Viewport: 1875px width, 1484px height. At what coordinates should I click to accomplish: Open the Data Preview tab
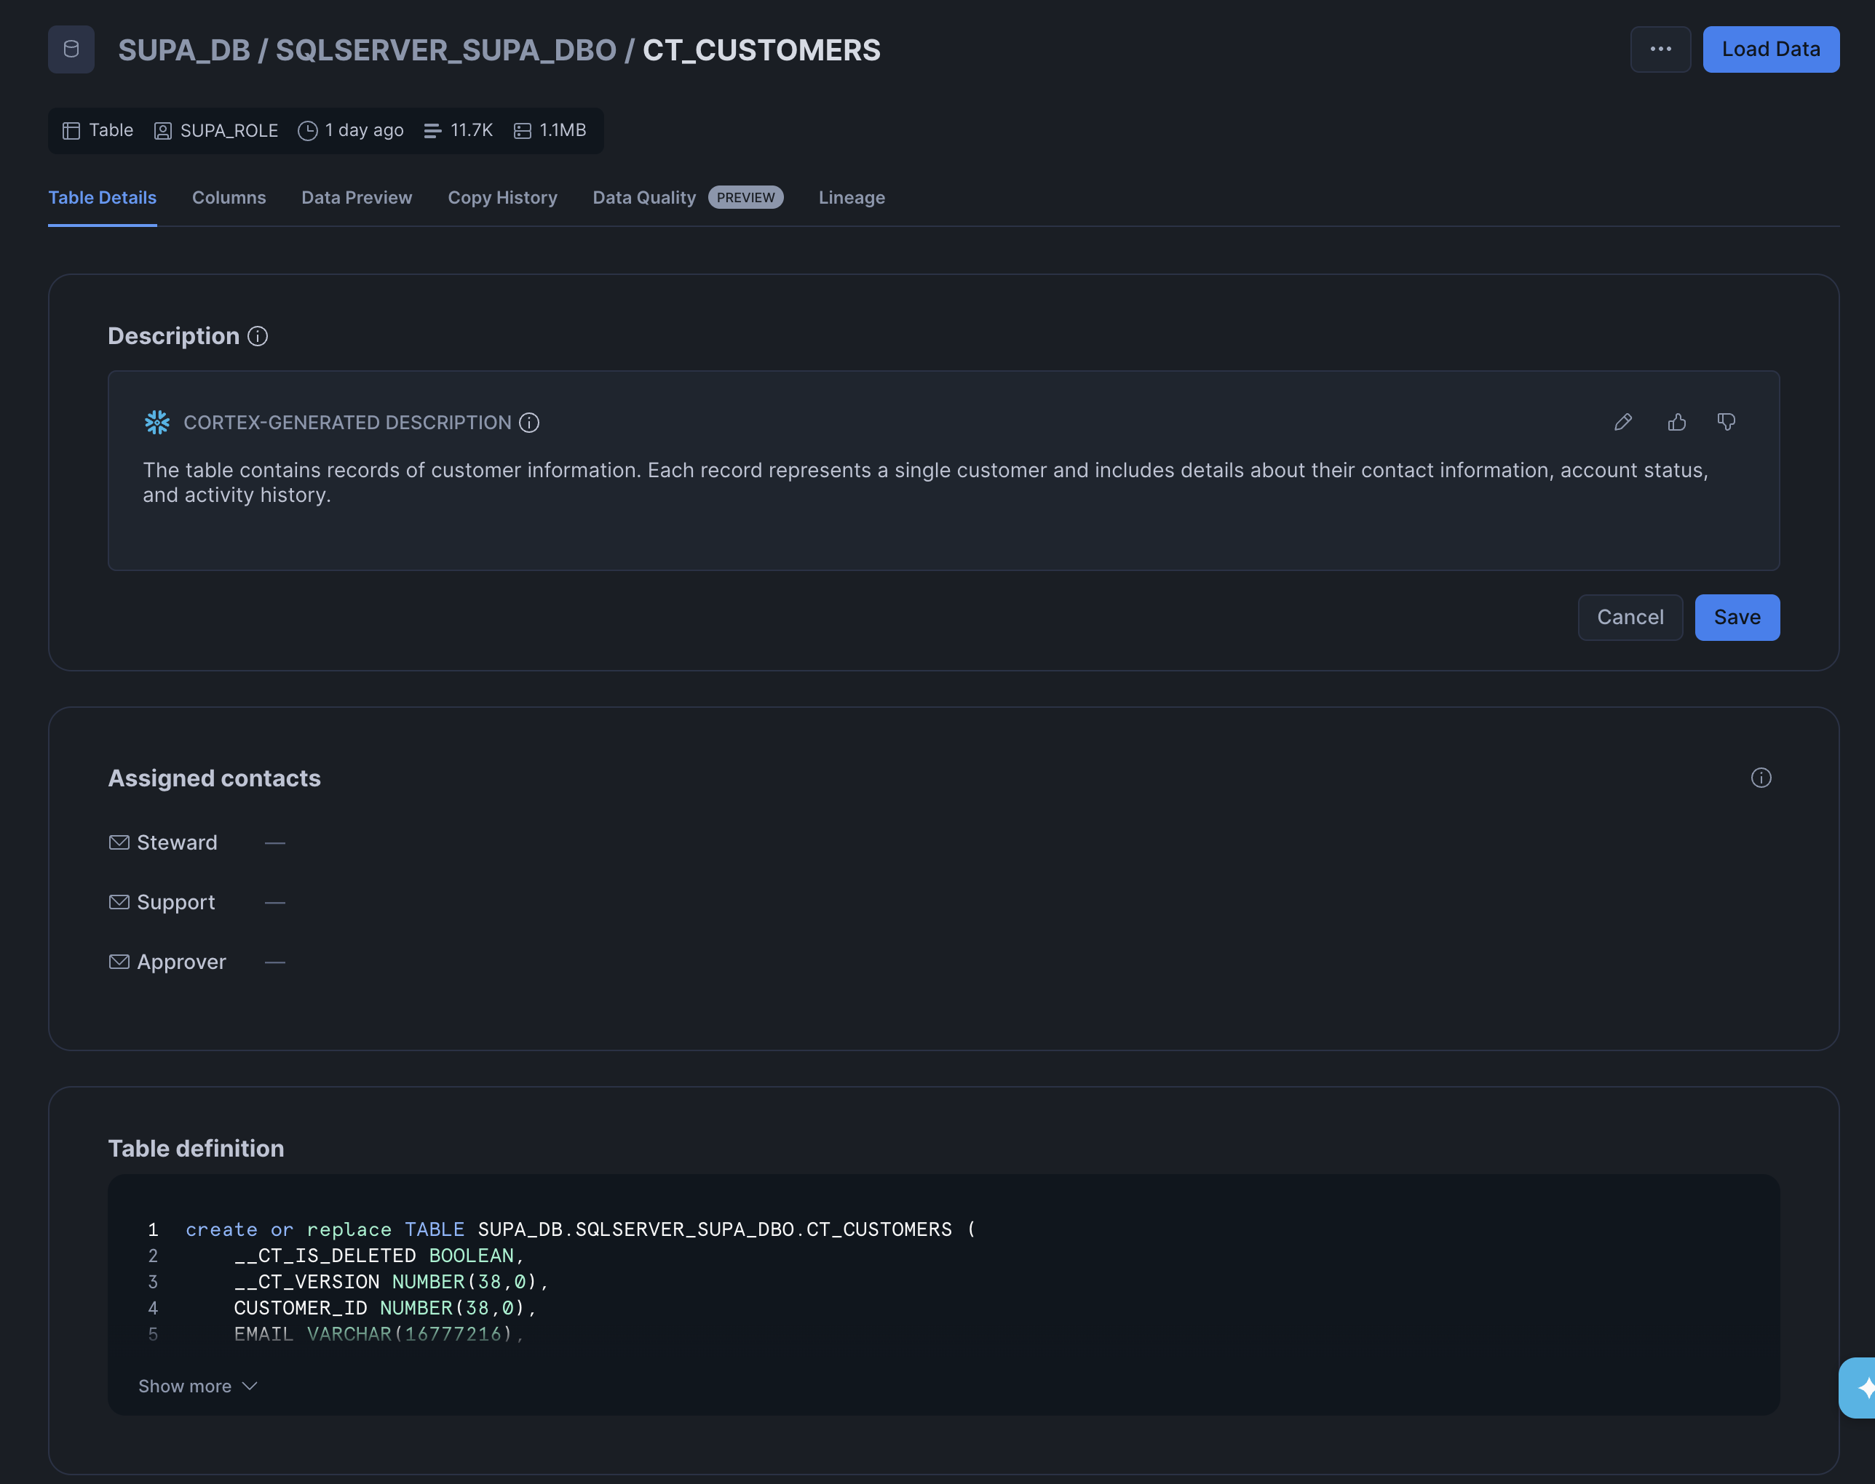click(x=357, y=198)
